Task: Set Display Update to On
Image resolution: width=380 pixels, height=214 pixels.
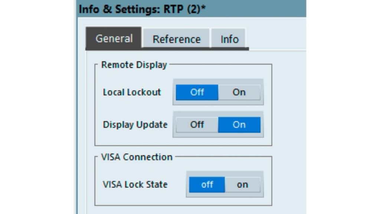Action: point(239,125)
